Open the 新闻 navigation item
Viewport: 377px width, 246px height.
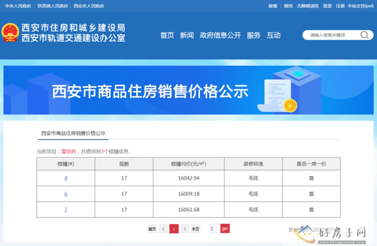click(x=187, y=35)
